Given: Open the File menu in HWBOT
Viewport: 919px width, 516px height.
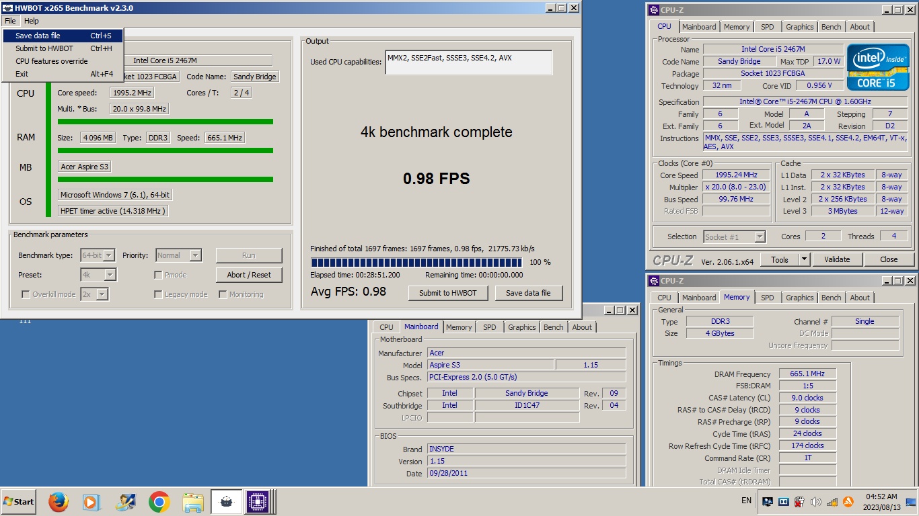Looking at the screenshot, I should click(x=10, y=21).
